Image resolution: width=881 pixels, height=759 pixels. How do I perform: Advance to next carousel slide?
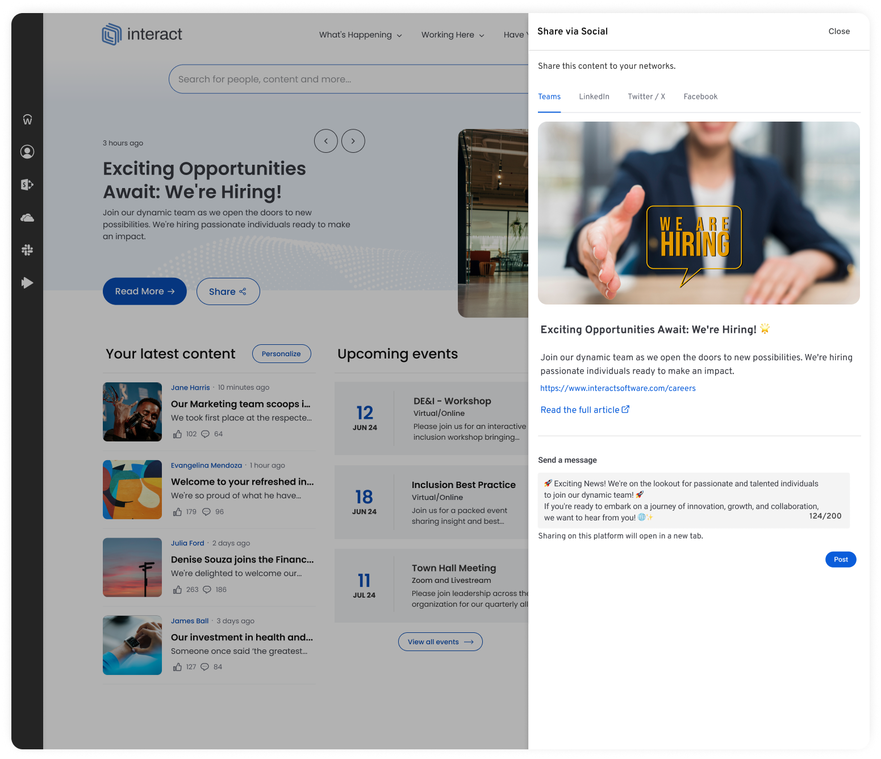click(x=353, y=141)
